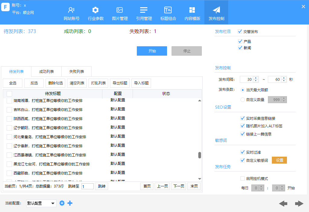Viewport: 309px width, 212px height.
Task: Open the configuration gear beside 默认配置
Action: pos(62,203)
